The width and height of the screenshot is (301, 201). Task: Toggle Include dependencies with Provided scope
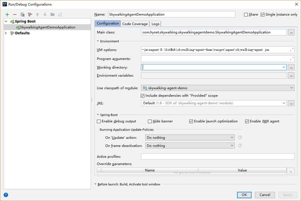point(142,96)
